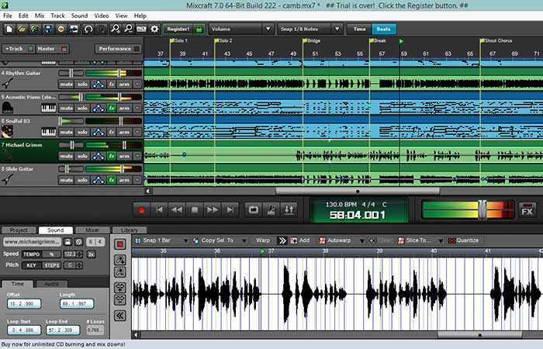Switch to the Library tab
This screenshot has width=543, height=349.
click(x=130, y=230)
